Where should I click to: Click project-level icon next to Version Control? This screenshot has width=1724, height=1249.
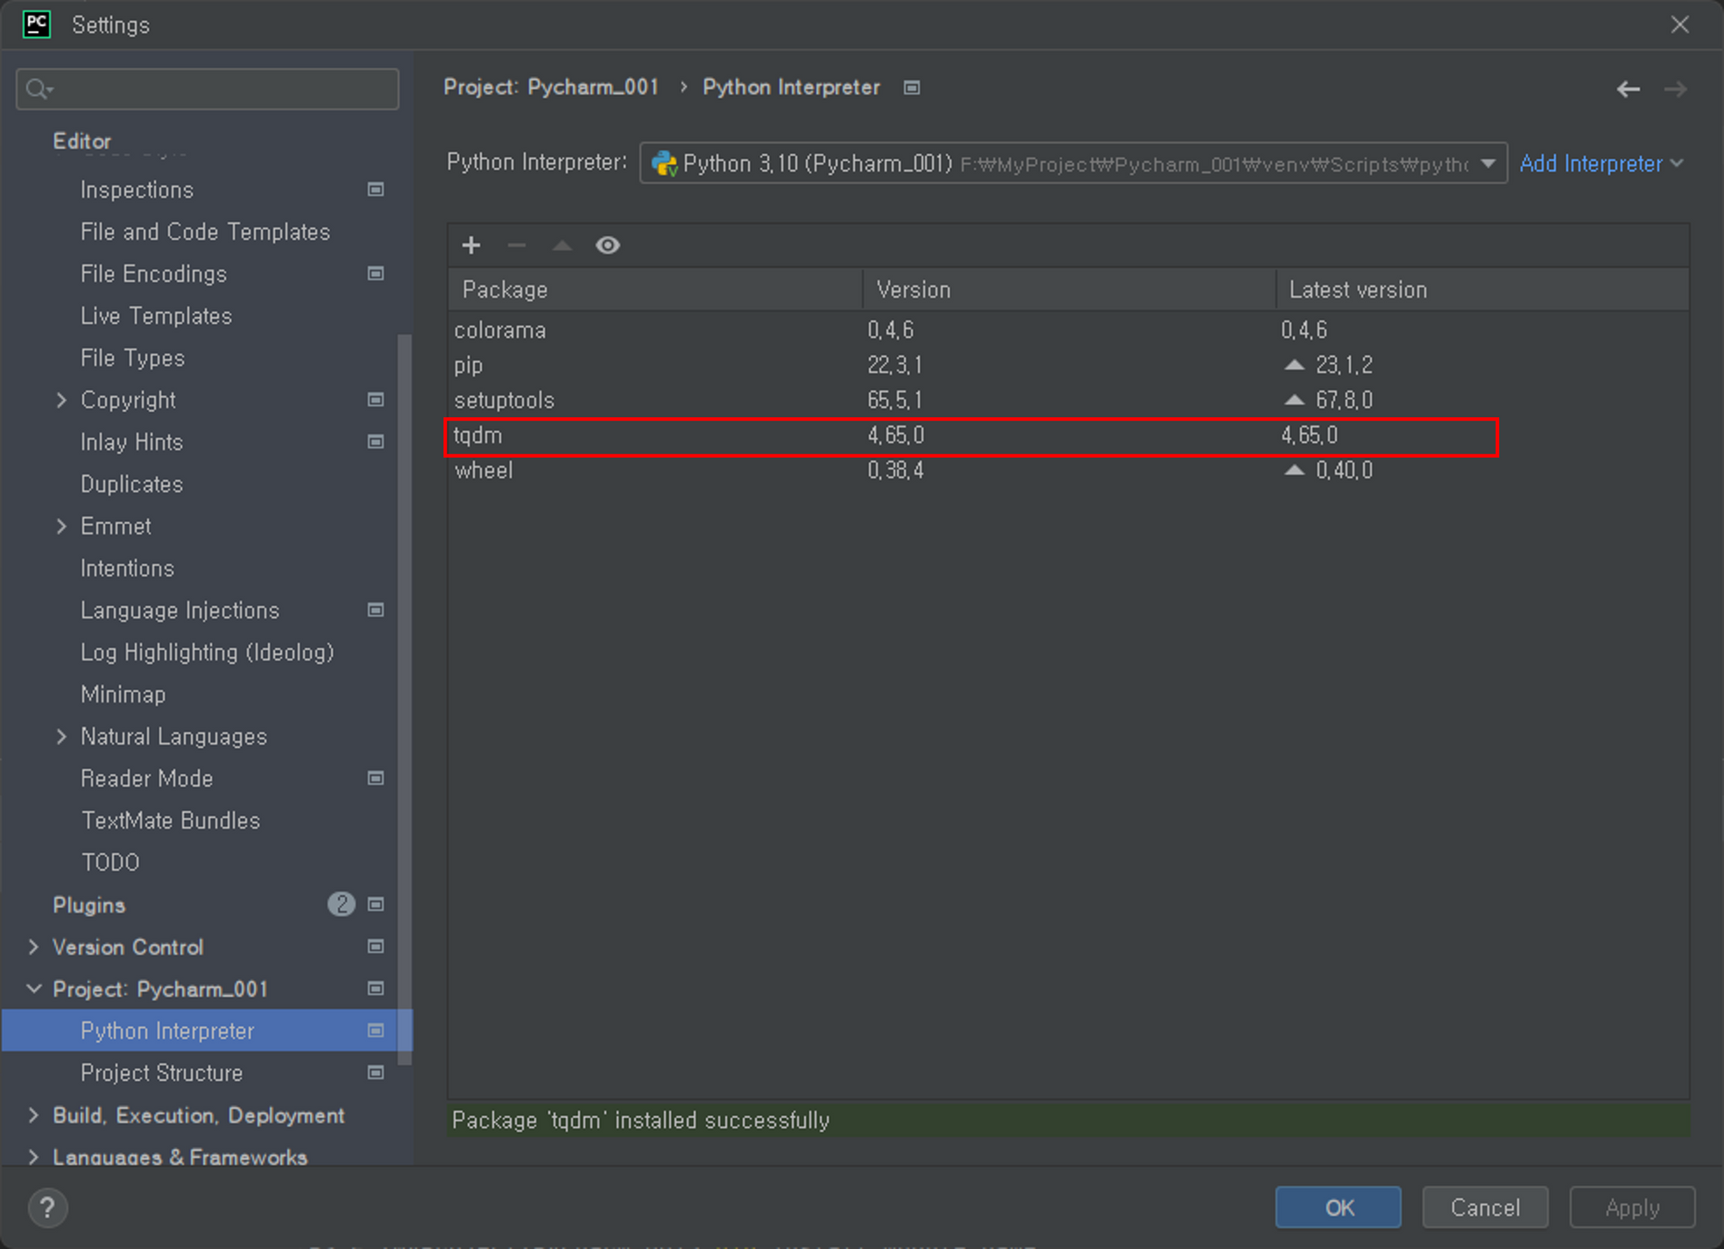point(376,946)
